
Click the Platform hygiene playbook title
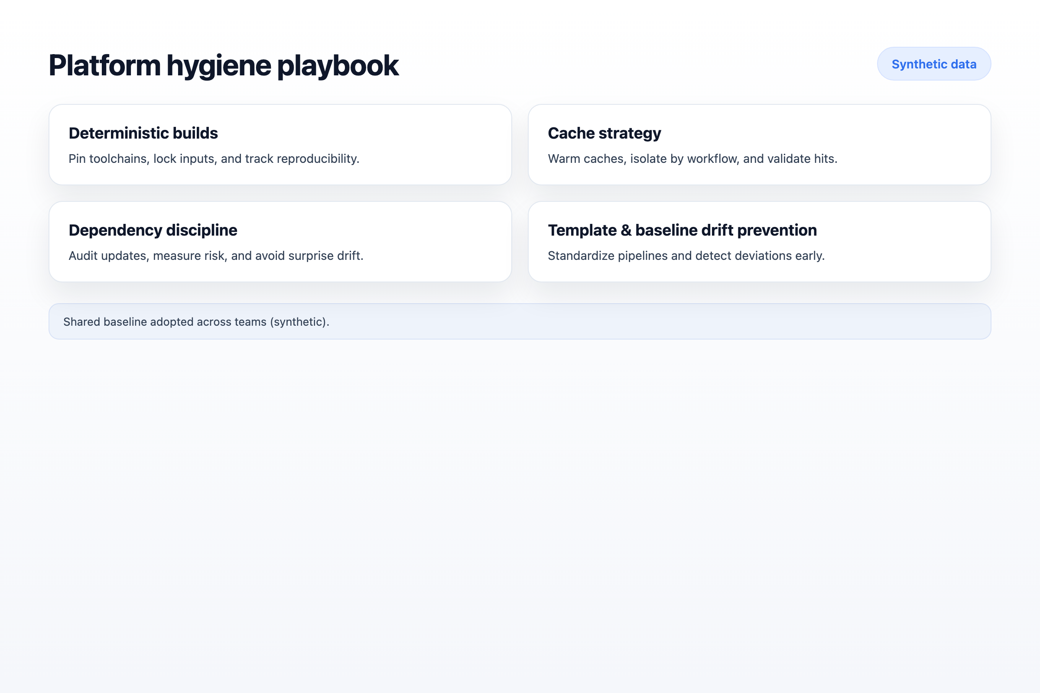click(223, 65)
